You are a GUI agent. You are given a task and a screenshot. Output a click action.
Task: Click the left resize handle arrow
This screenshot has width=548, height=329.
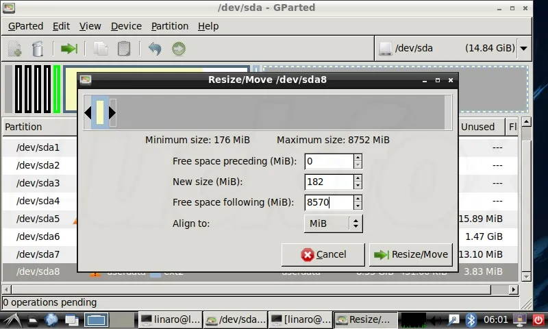[x=88, y=112]
